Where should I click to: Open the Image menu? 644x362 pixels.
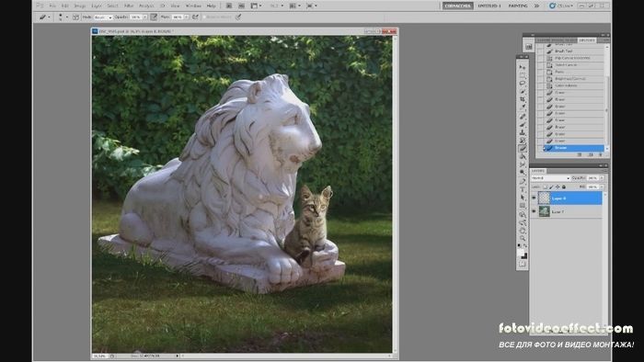pyautogui.click(x=80, y=6)
